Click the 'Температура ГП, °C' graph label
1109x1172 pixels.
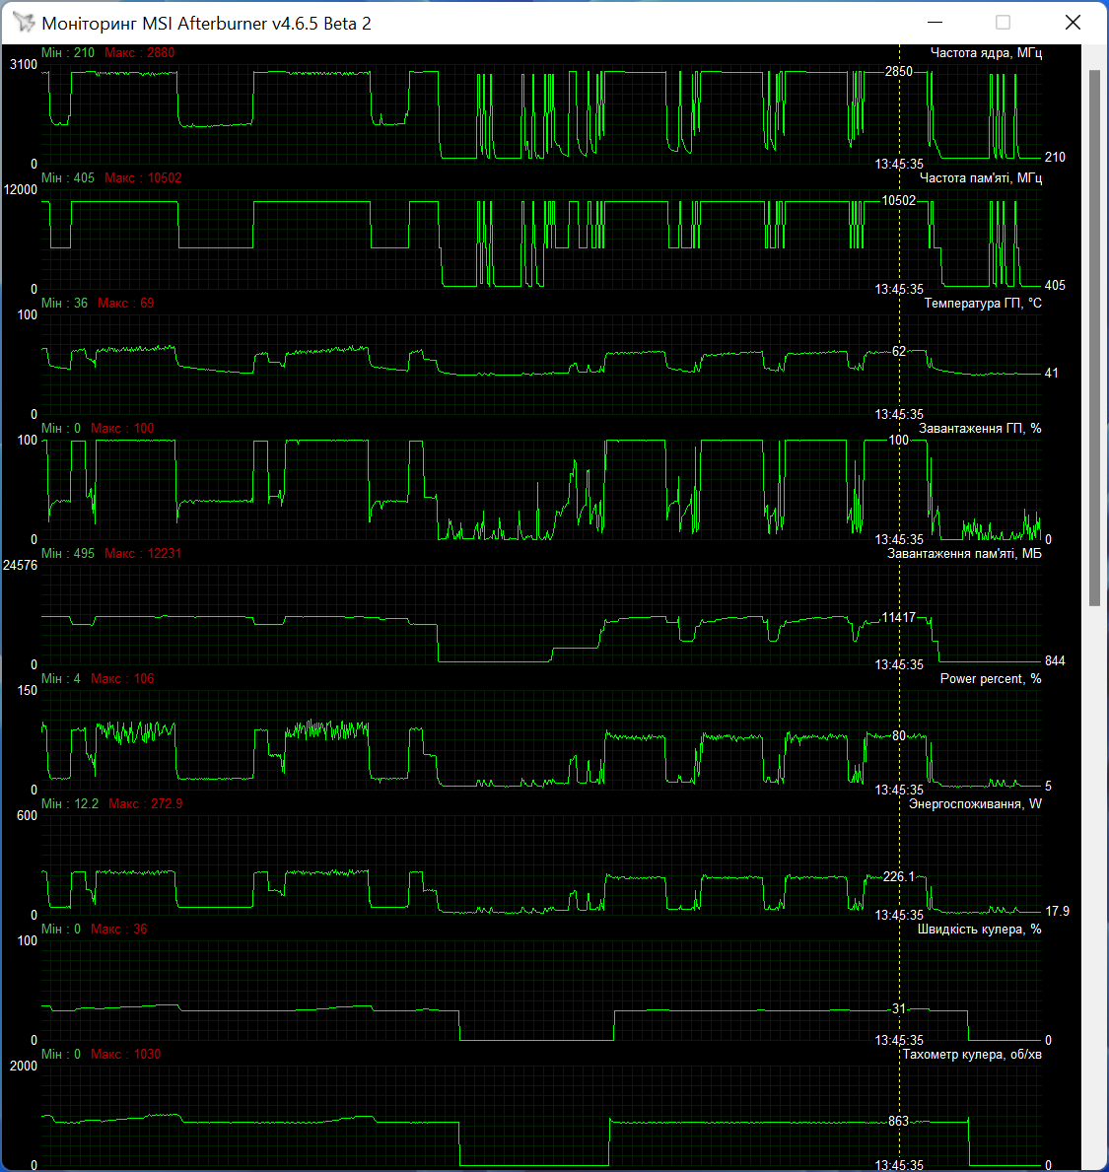tap(983, 304)
